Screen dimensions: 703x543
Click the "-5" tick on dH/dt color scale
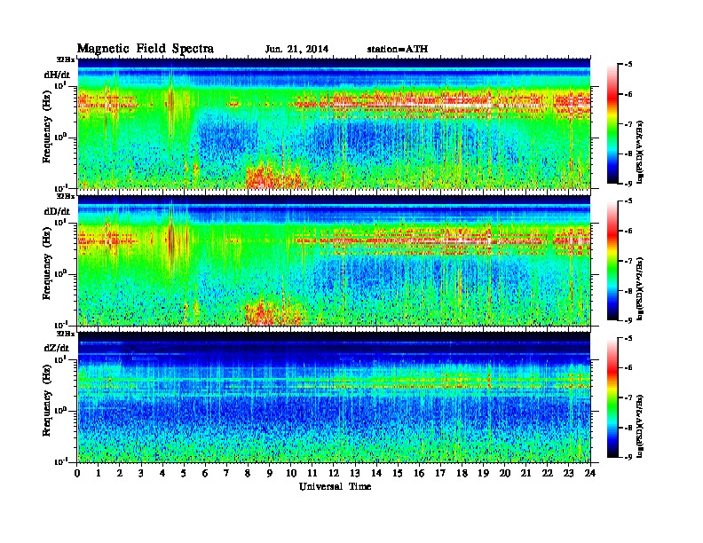(628, 65)
